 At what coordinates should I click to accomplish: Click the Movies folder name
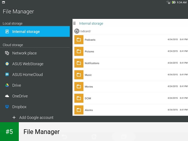[89, 87]
